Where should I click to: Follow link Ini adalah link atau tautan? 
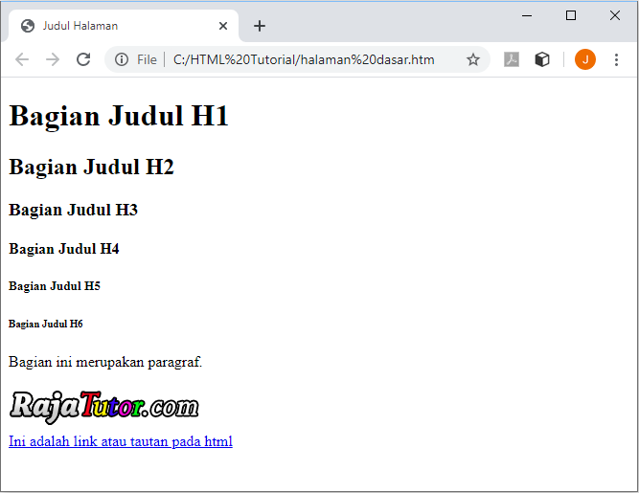coord(121,441)
